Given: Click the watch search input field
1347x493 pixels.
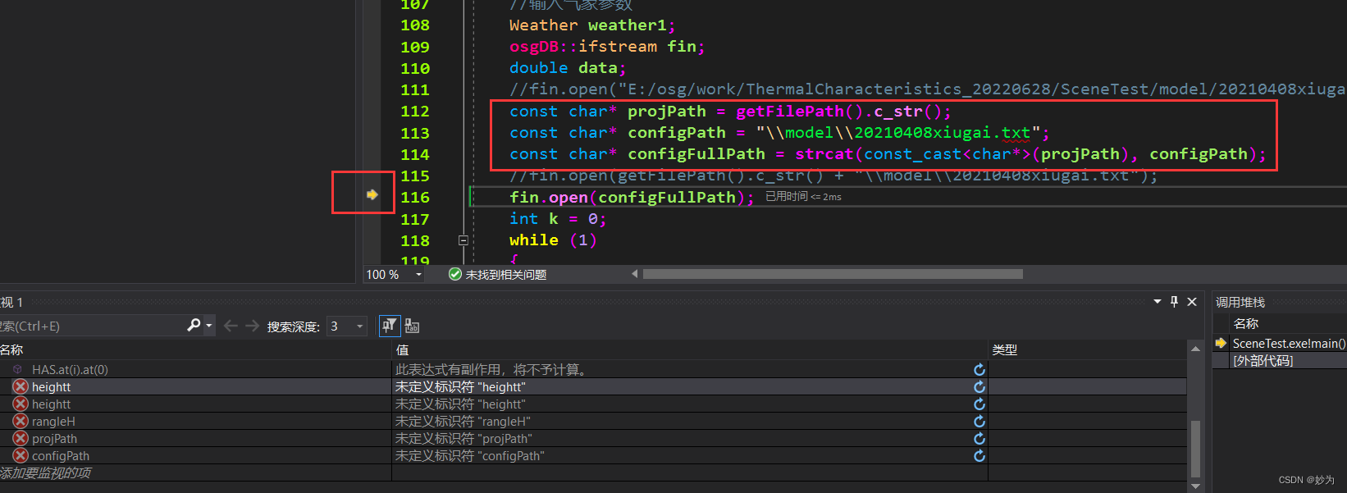Looking at the screenshot, I should click(93, 326).
